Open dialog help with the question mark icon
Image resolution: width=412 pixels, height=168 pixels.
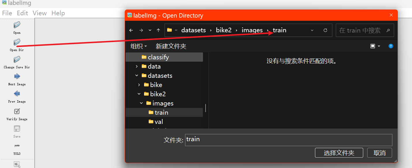coord(391,46)
